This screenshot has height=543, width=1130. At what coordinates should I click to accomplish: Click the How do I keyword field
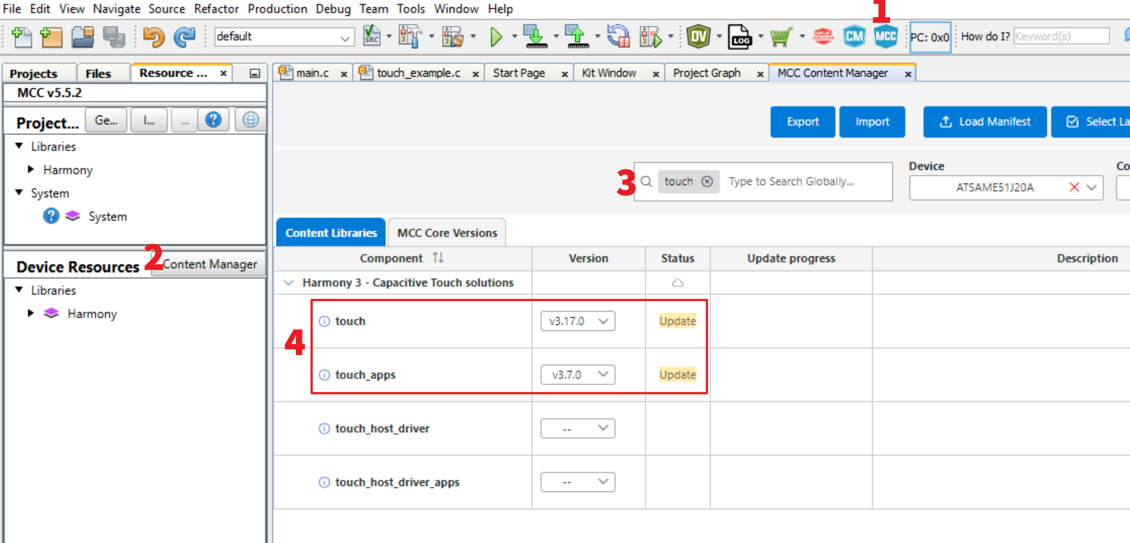[x=1061, y=36]
